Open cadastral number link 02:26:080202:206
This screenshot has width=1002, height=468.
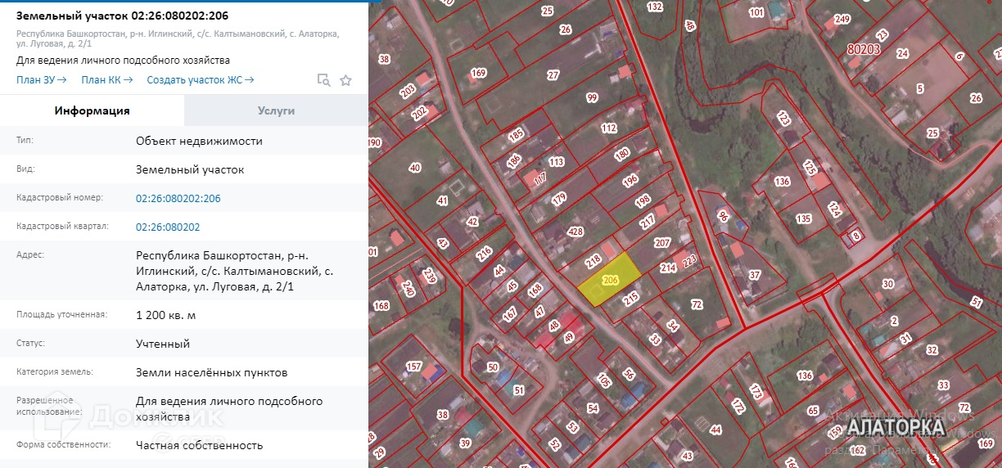pos(178,198)
